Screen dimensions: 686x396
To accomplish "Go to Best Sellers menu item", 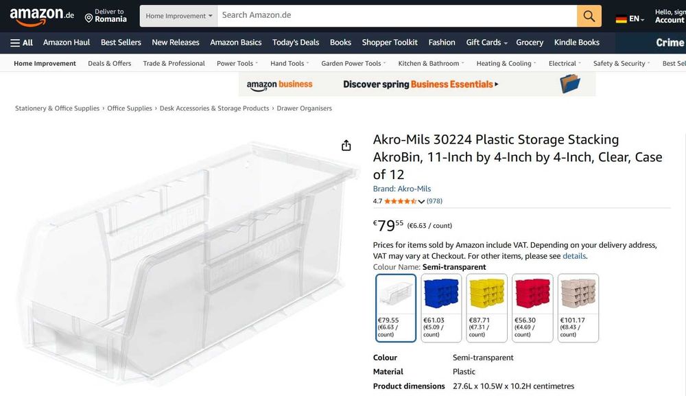I will pyautogui.click(x=121, y=43).
